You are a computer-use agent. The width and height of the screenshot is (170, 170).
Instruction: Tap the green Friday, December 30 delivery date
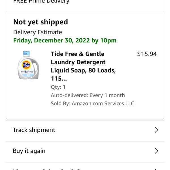65,41
